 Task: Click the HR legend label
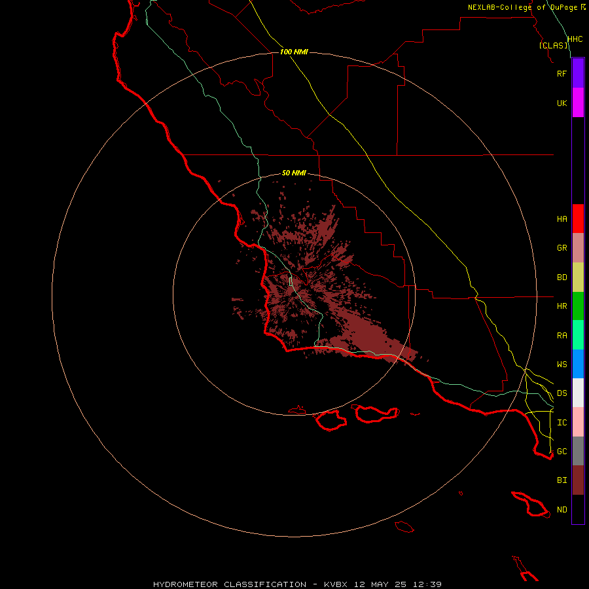pyautogui.click(x=562, y=306)
